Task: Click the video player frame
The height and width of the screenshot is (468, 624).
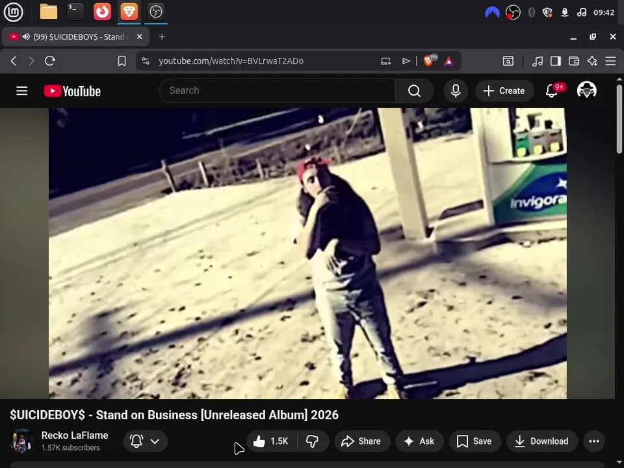Action: point(307,253)
